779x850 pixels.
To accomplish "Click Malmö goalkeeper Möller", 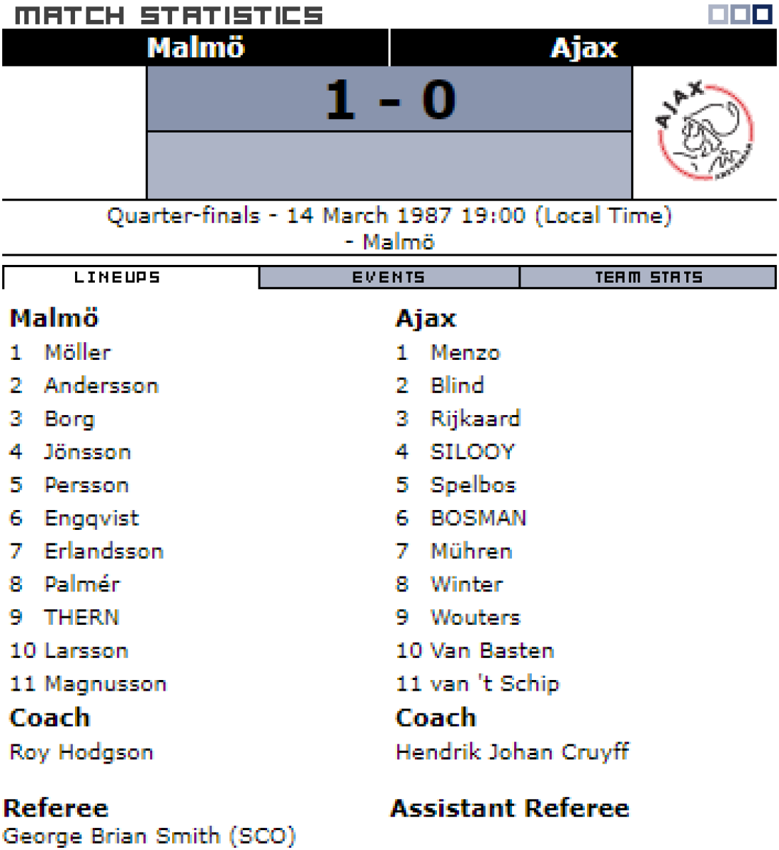I will tap(77, 352).
